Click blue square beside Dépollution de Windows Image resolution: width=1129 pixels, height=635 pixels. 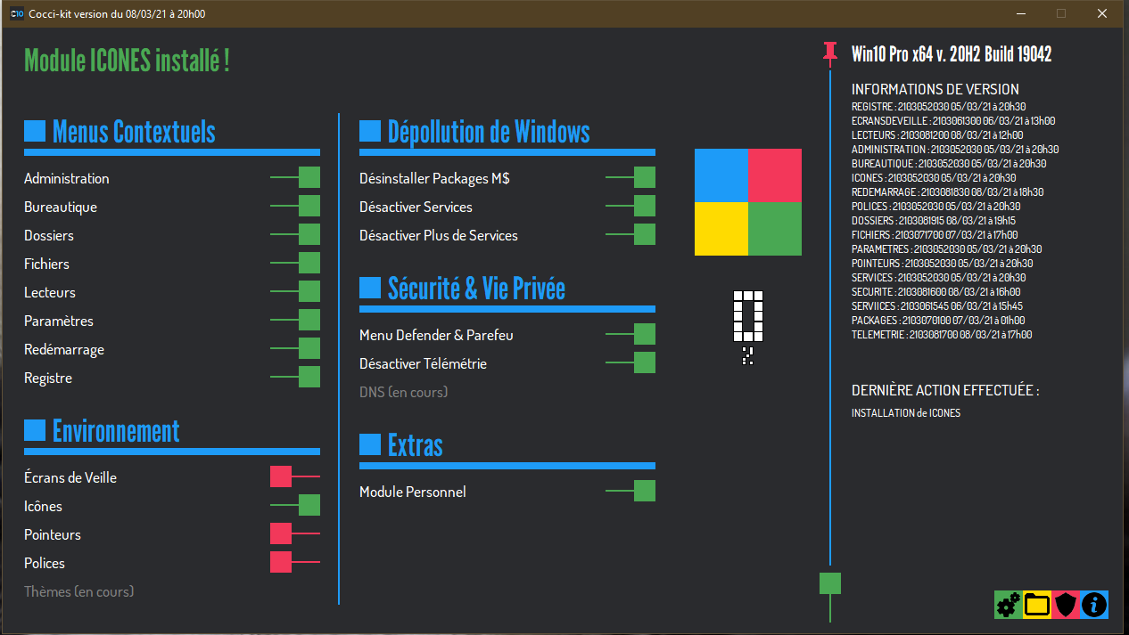[x=370, y=131]
